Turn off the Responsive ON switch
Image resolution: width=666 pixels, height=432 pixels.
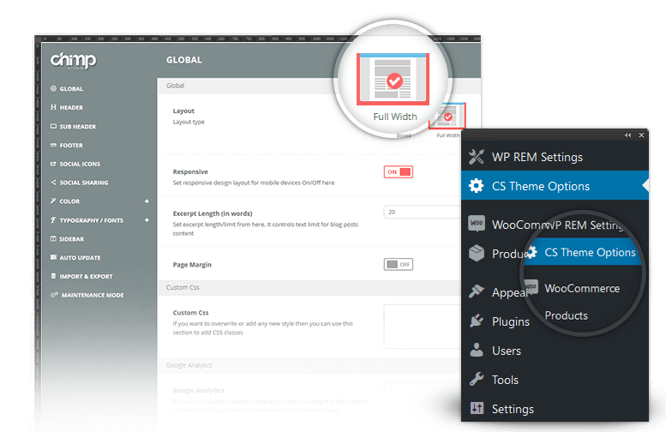coord(398,172)
